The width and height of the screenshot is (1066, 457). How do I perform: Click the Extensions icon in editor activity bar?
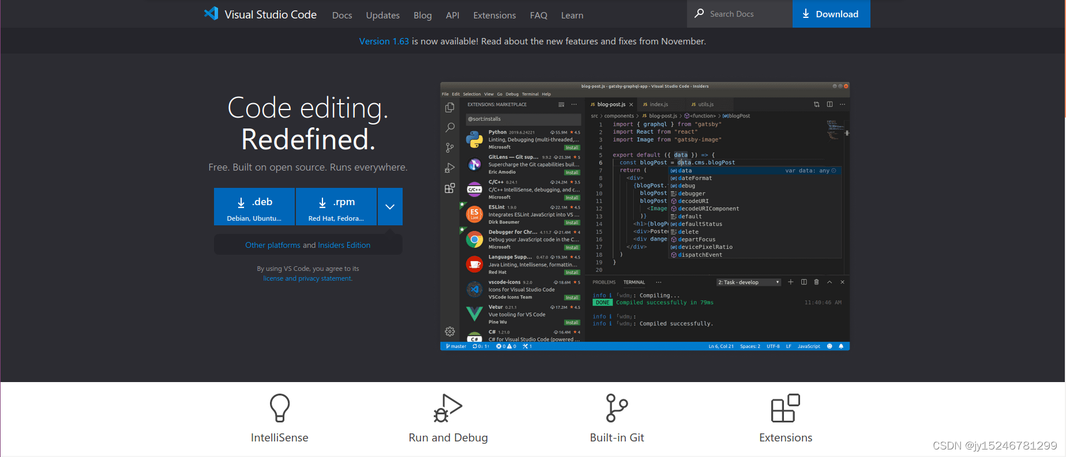click(x=450, y=188)
